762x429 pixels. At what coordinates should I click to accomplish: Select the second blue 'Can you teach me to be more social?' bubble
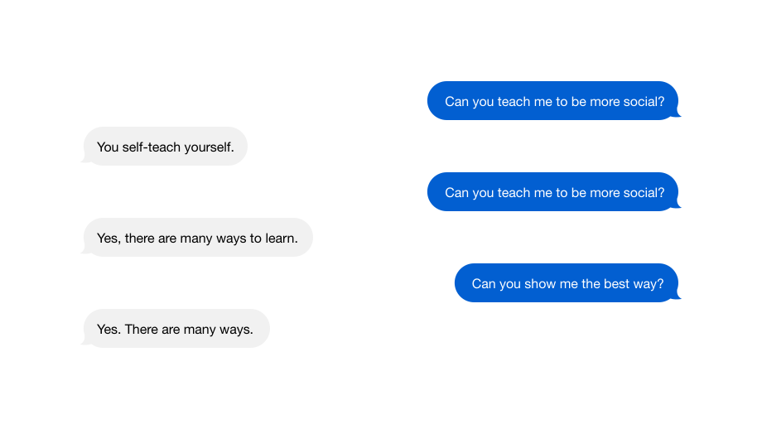tap(553, 192)
